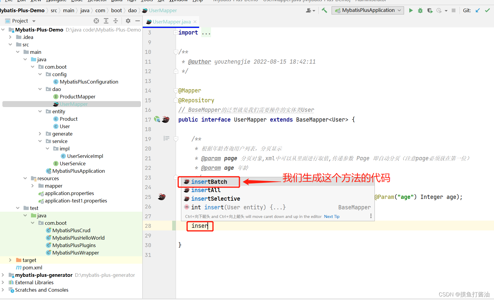
Task: Collapse the Mybatis-Plus-Demo root node
Action: (x=3, y=30)
